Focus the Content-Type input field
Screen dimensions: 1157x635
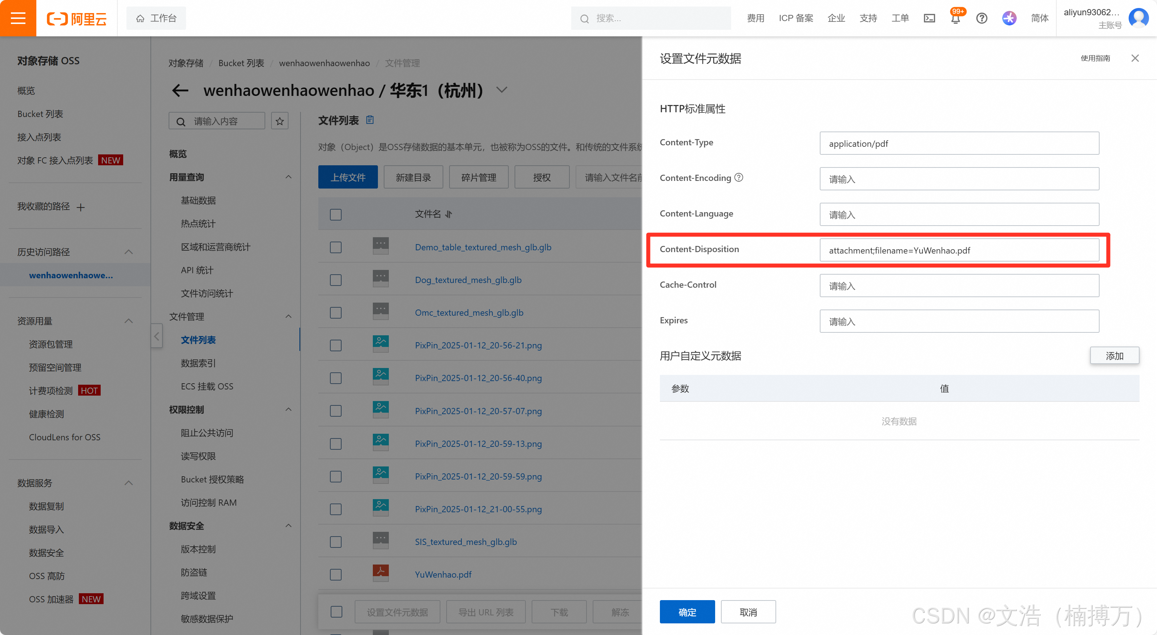click(959, 143)
